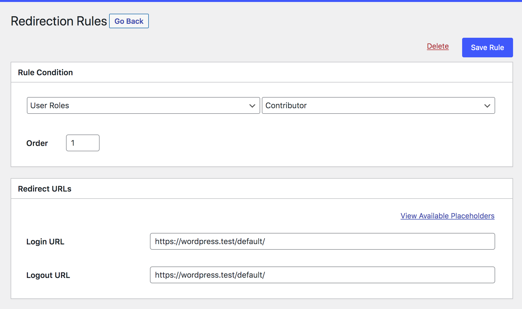This screenshot has width=522, height=309.
Task: Select the Login URL text
Action: [x=210, y=241]
